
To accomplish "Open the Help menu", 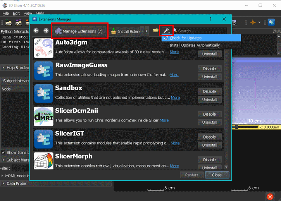I will [40, 13].
